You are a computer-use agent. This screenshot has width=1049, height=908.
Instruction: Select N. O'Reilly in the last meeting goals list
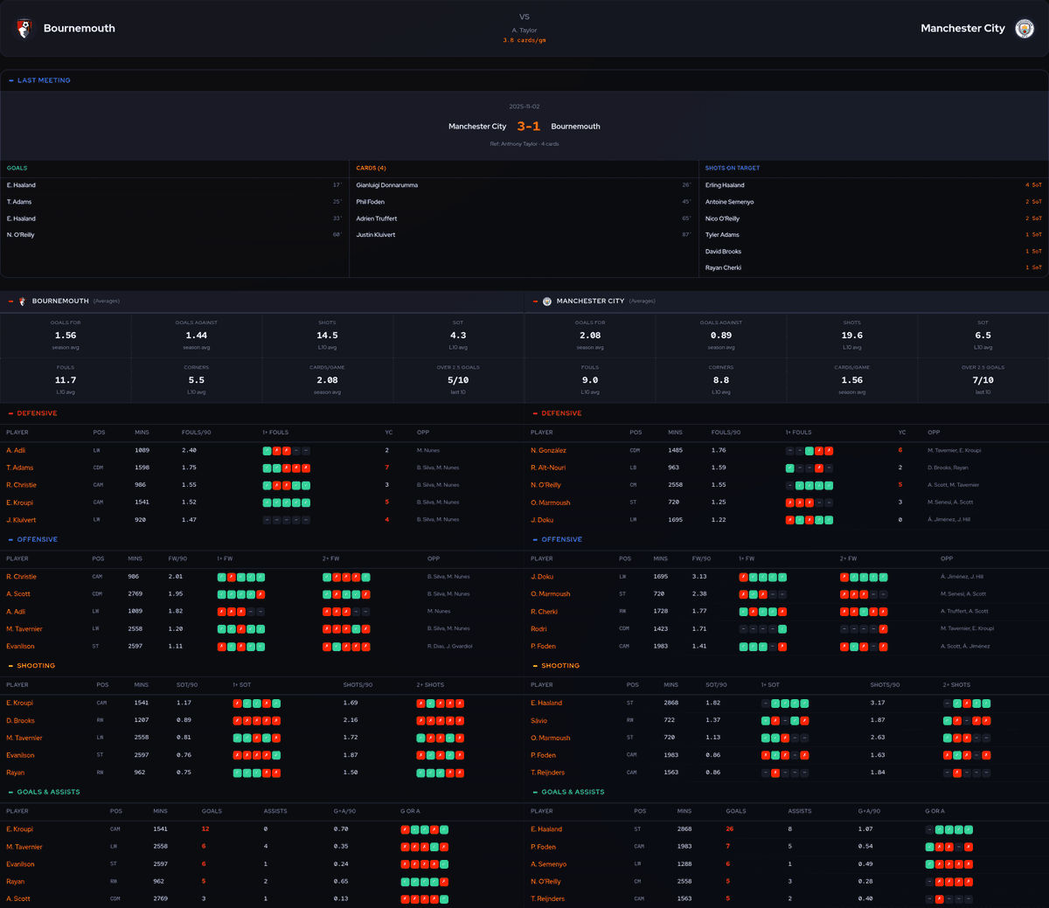point(20,235)
